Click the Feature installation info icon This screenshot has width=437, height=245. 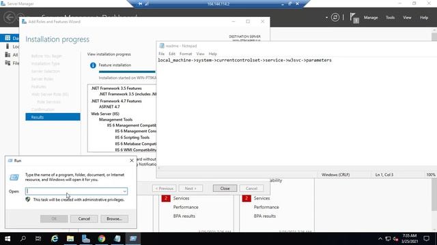pos(93,65)
